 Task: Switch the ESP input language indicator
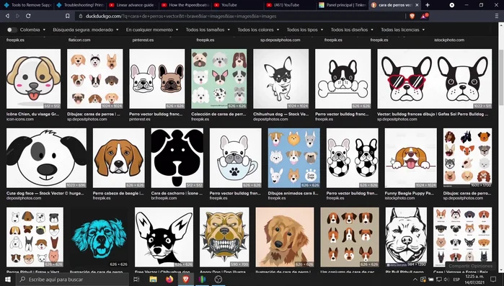click(456, 280)
